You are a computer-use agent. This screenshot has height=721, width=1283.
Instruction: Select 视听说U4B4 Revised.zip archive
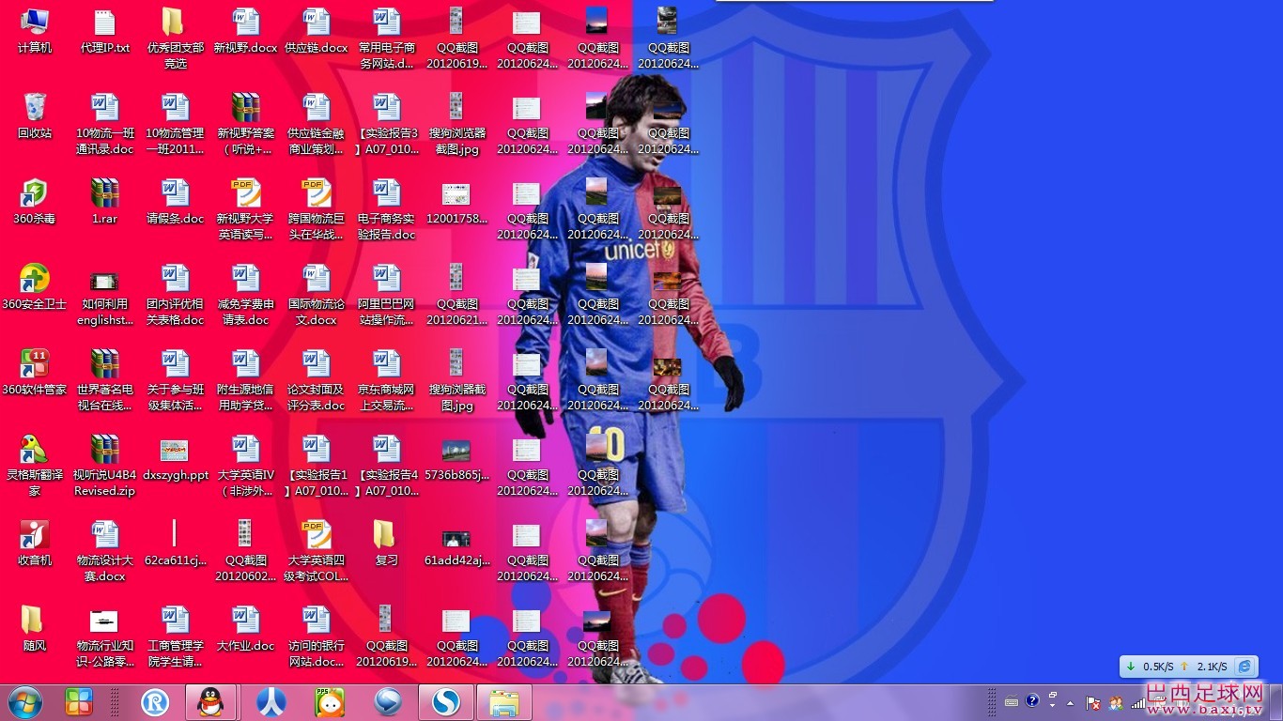[105, 466]
